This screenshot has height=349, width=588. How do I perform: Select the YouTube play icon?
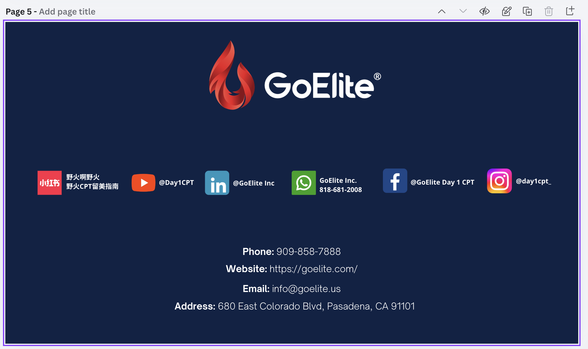tap(144, 183)
